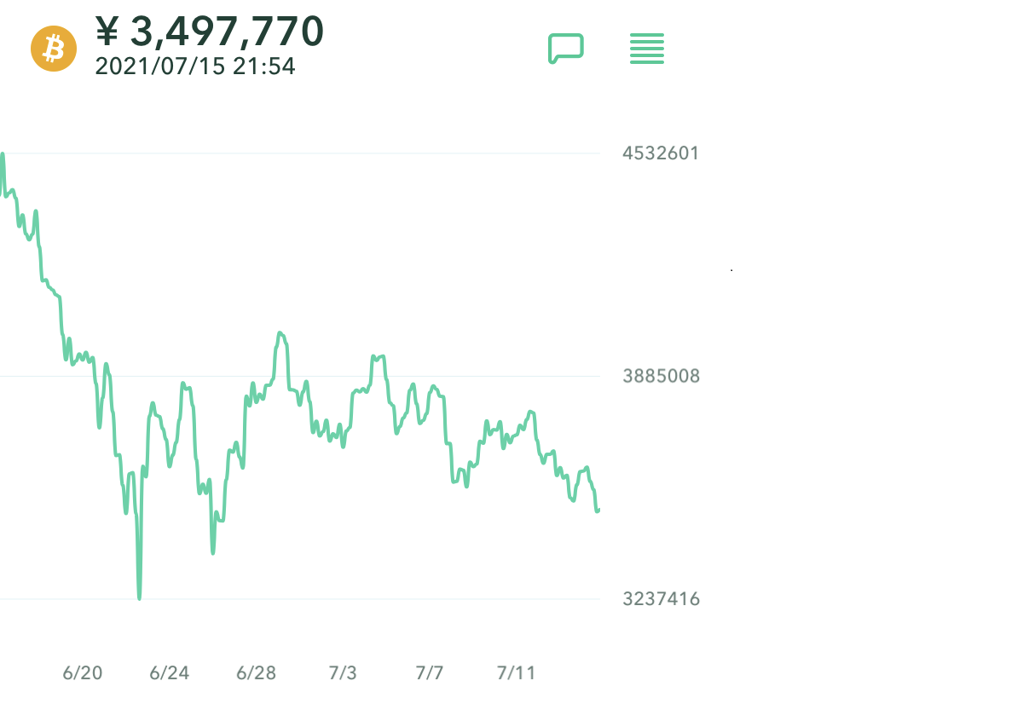Select the 7/3 date axis label
The height and width of the screenshot is (704, 1023).
(343, 673)
